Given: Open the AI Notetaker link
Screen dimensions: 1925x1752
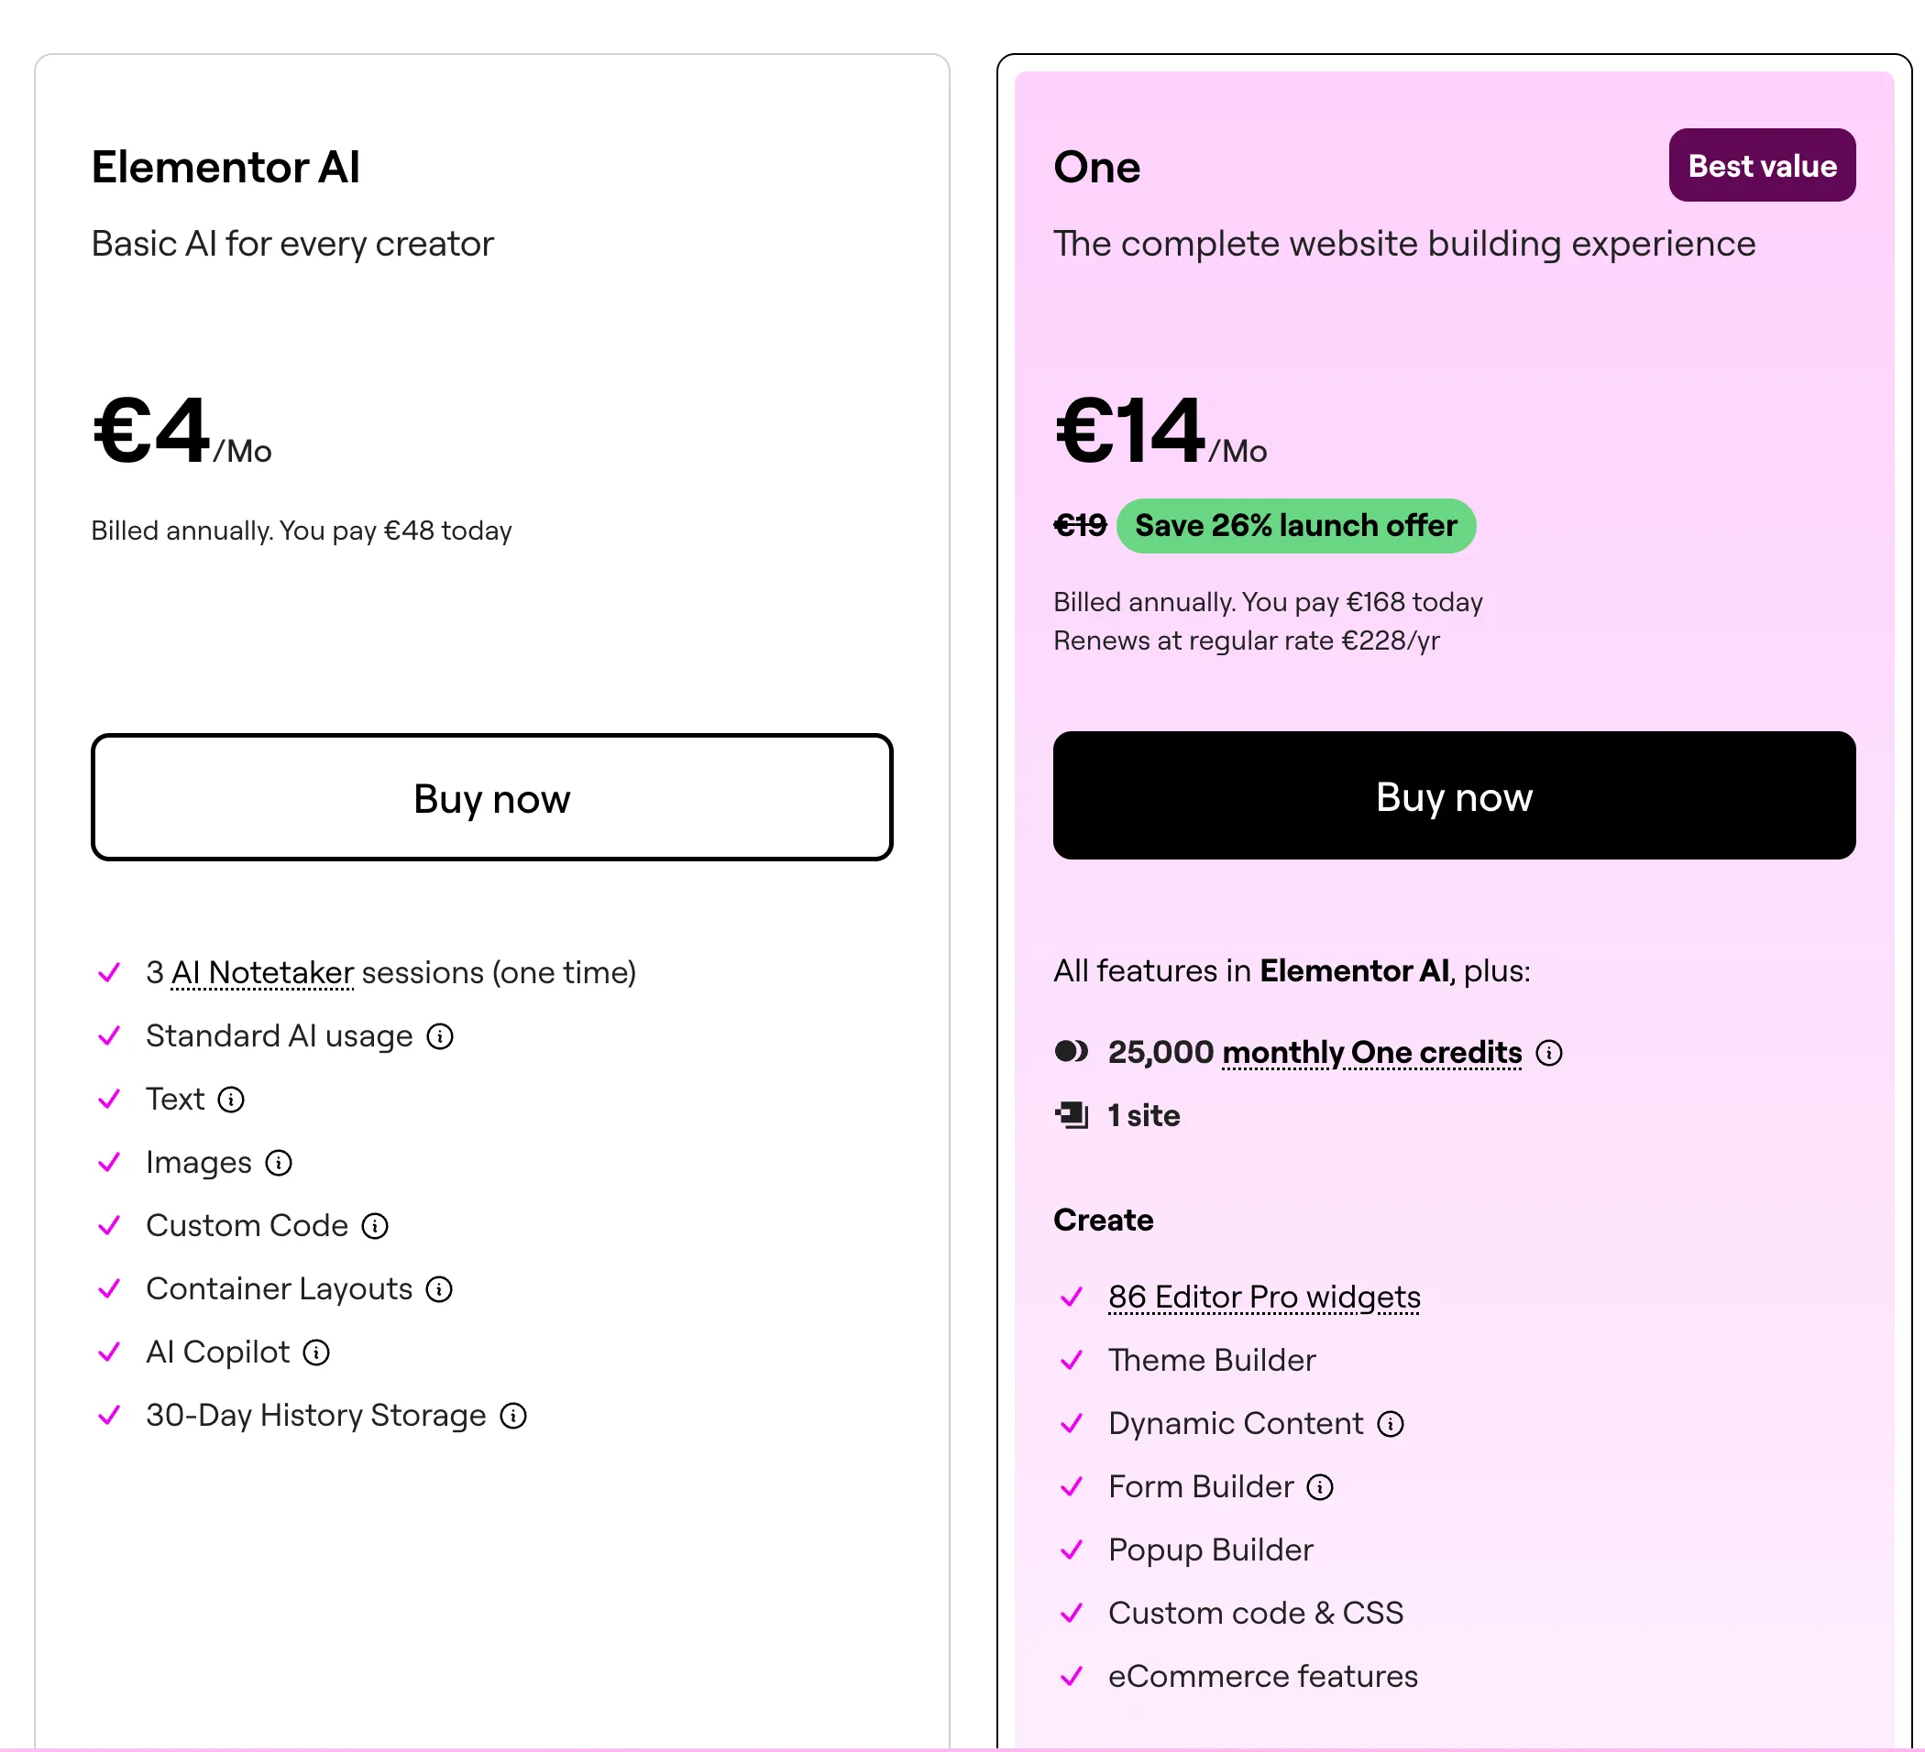Looking at the screenshot, I should (261, 972).
